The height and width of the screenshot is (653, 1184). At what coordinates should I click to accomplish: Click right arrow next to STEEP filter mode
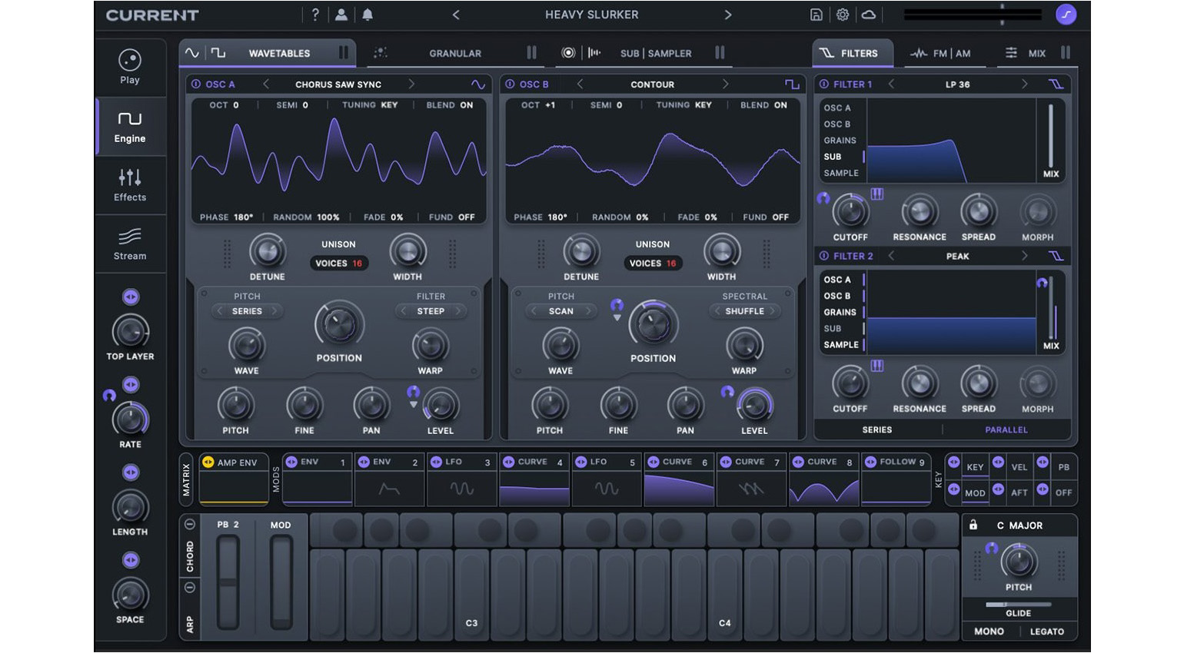click(458, 311)
